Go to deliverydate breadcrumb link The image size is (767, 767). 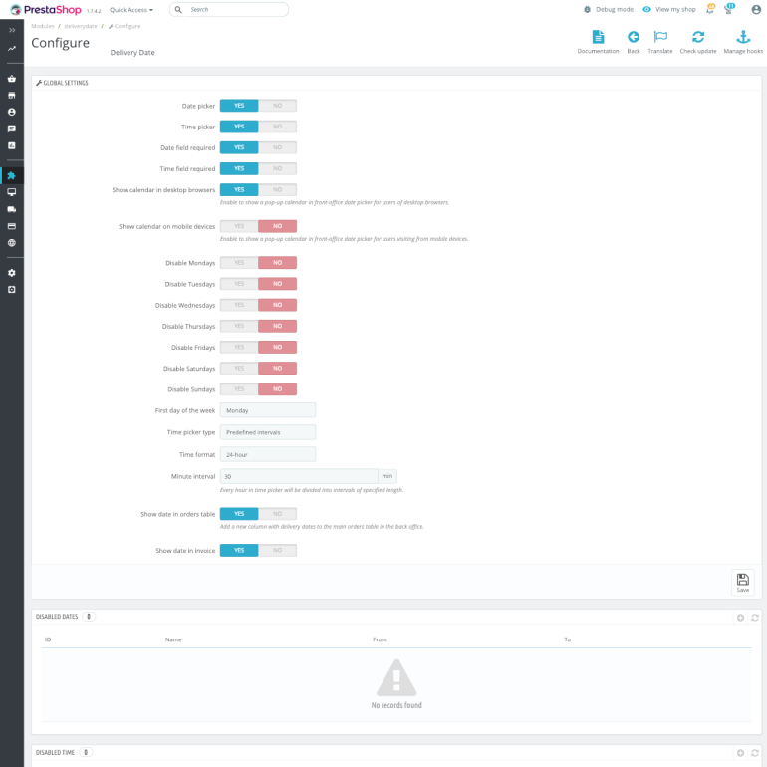coord(81,26)
